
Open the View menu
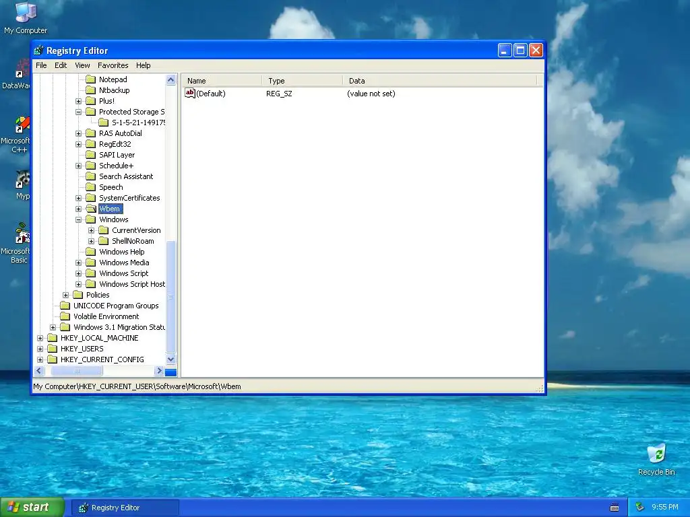coord(82,65)
